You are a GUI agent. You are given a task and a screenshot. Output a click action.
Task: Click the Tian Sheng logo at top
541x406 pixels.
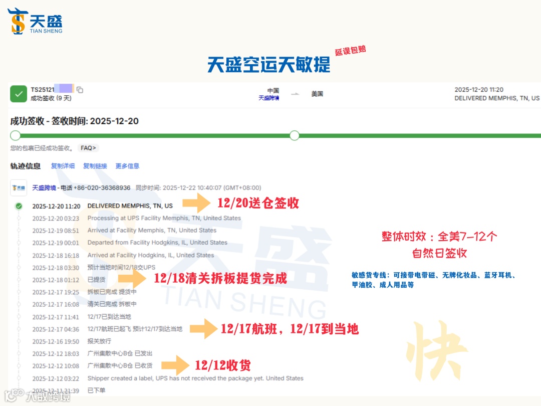click(35, 22)
